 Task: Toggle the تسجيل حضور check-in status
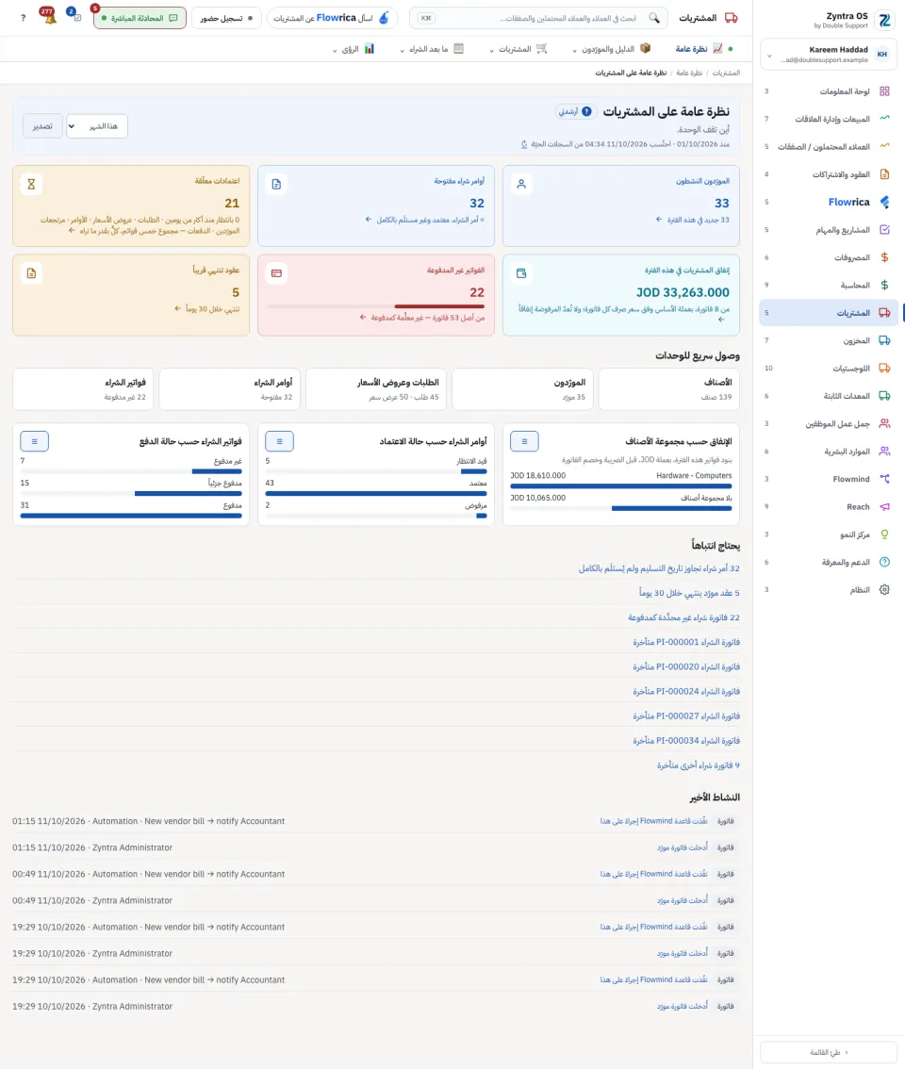(226, 19)
